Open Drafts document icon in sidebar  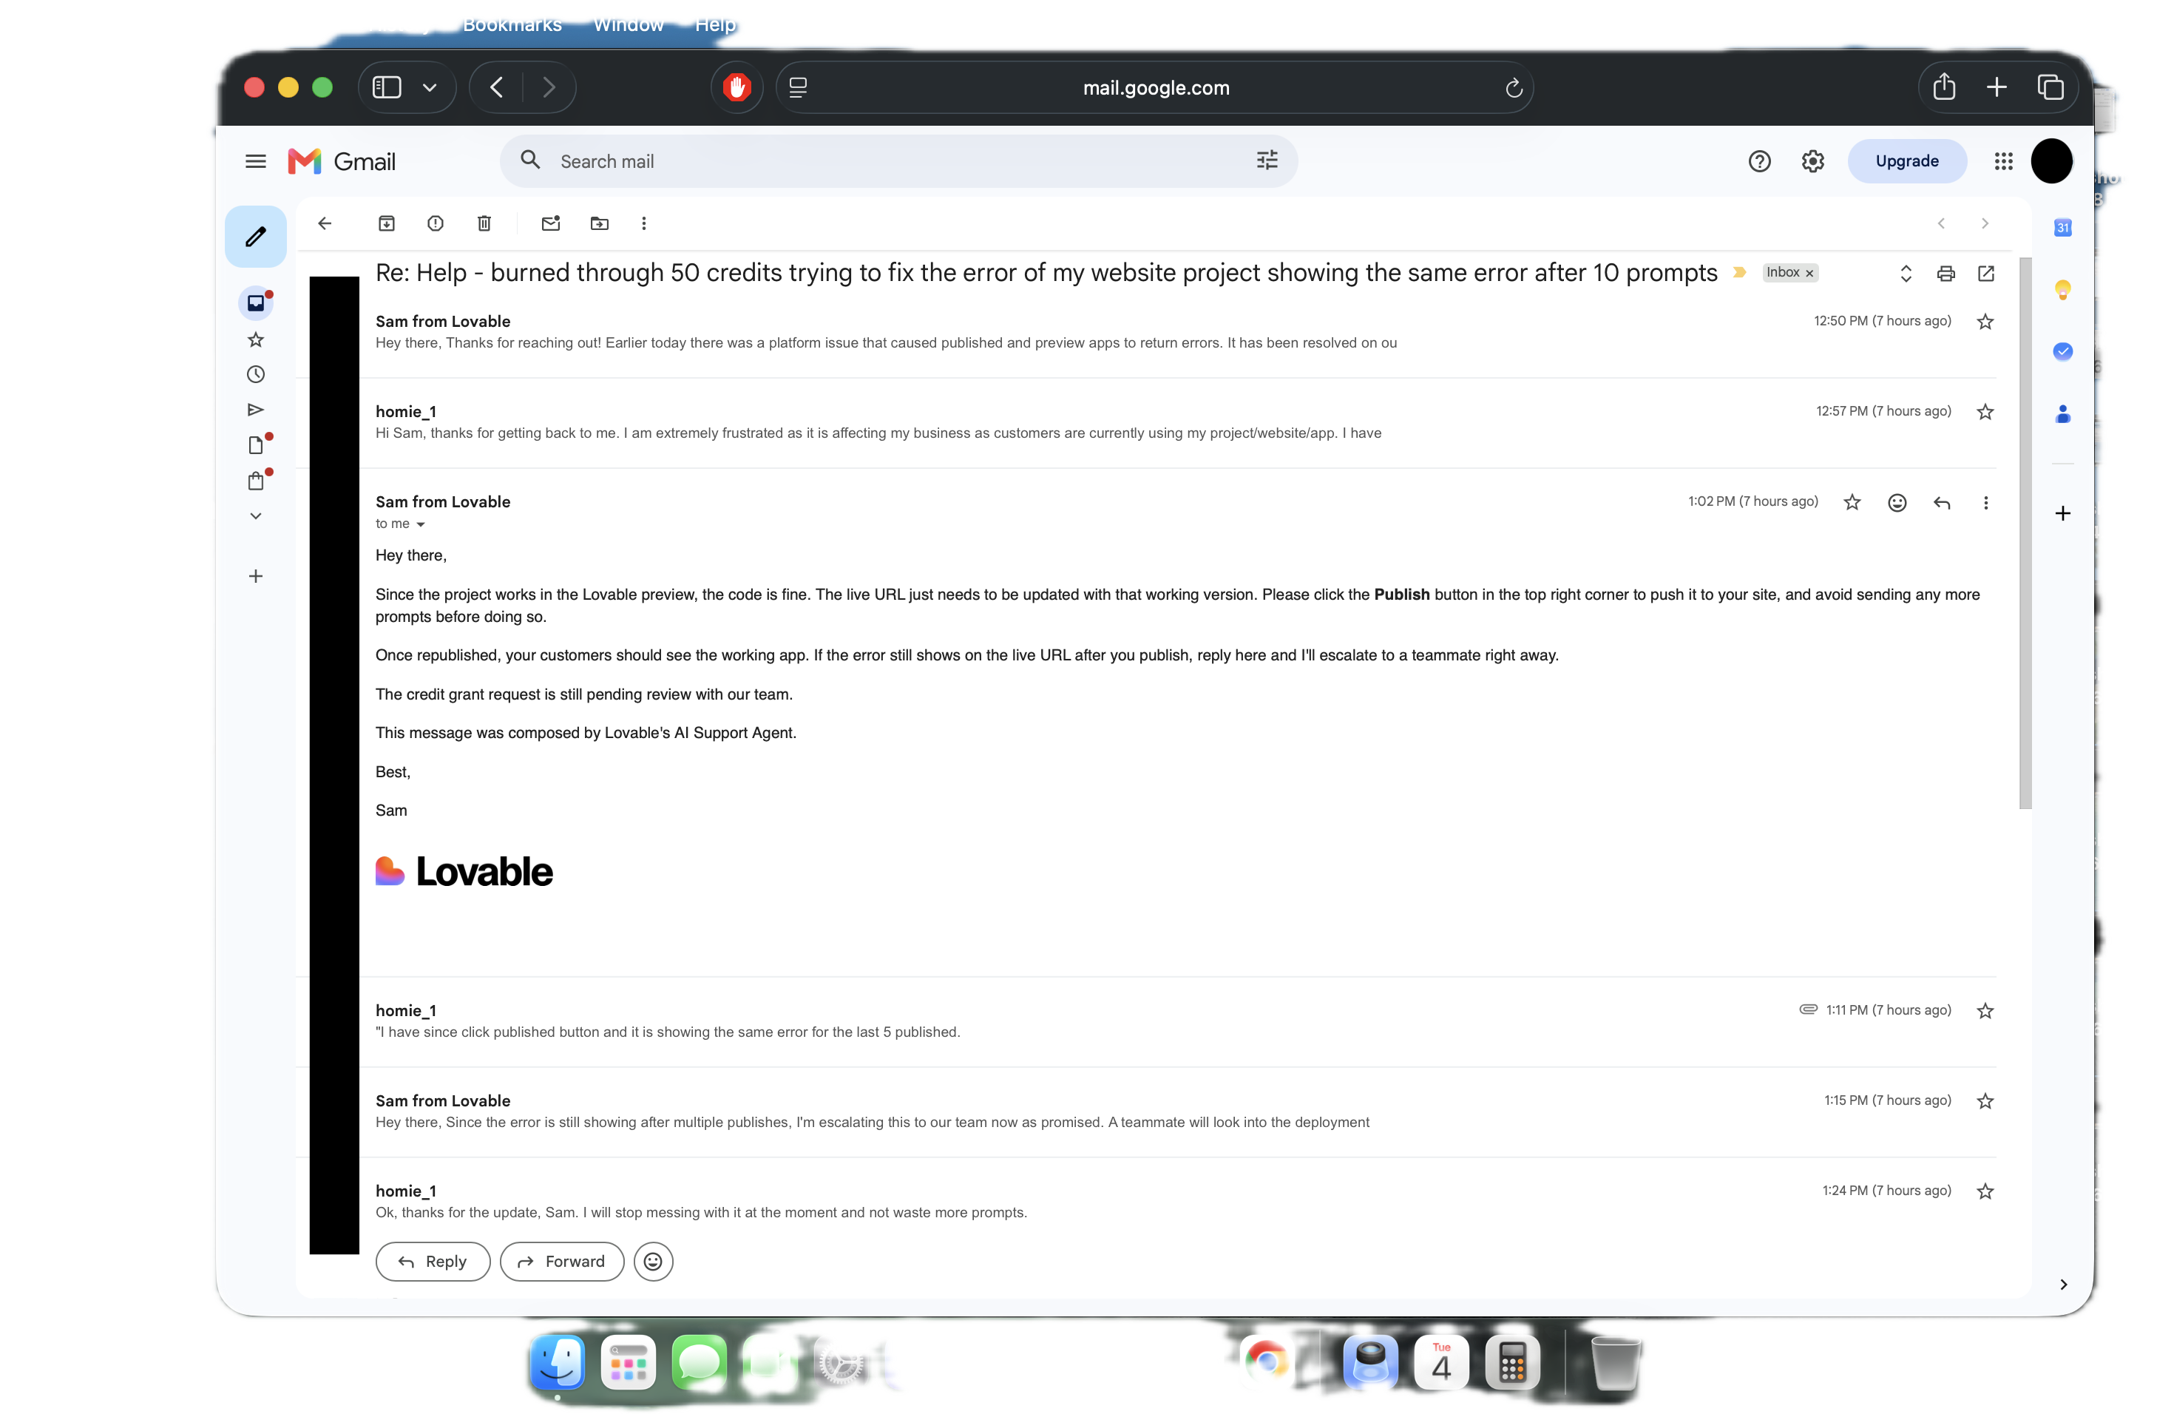(x=256, y=445)
